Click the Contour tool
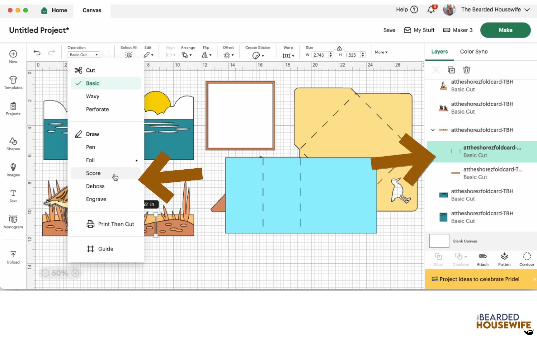Screen dimensions: 537x341 527,259
